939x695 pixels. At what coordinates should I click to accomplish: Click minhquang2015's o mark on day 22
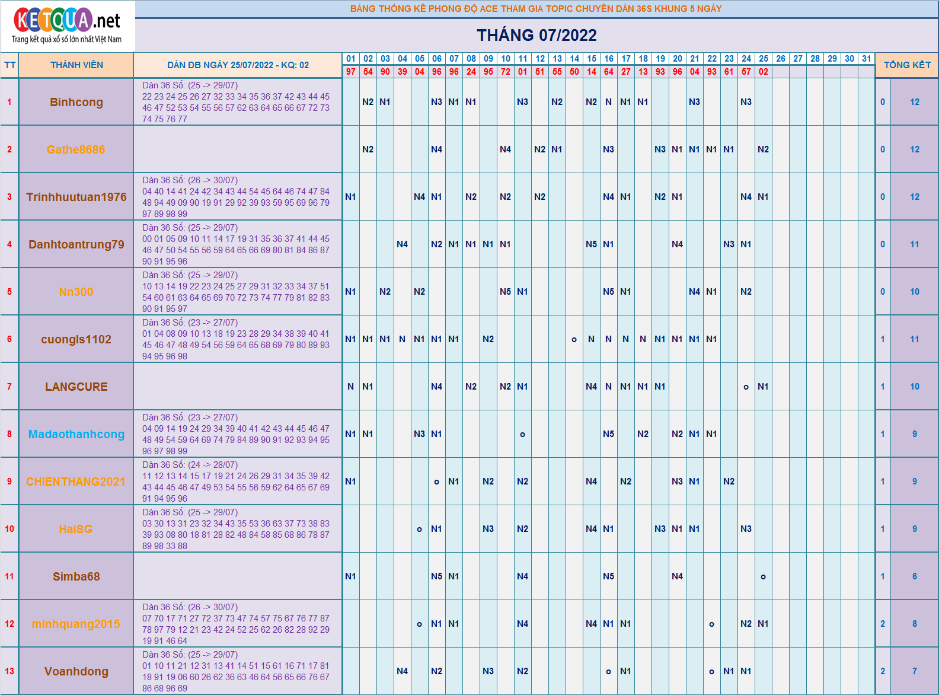[712, 624]
